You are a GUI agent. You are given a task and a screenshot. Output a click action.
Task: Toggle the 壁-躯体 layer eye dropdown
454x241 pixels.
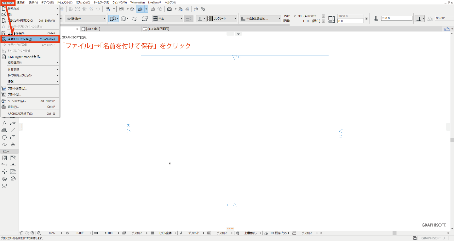coord(86,19)
